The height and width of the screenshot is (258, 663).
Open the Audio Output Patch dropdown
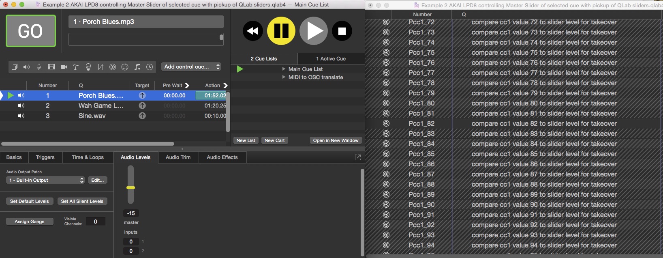(45, 180)
